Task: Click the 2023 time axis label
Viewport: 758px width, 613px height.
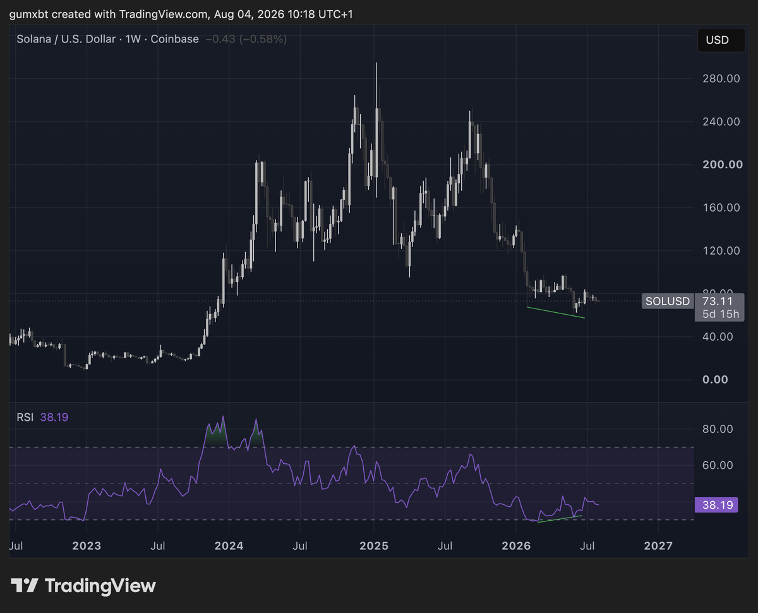Action: coord(87,545)
